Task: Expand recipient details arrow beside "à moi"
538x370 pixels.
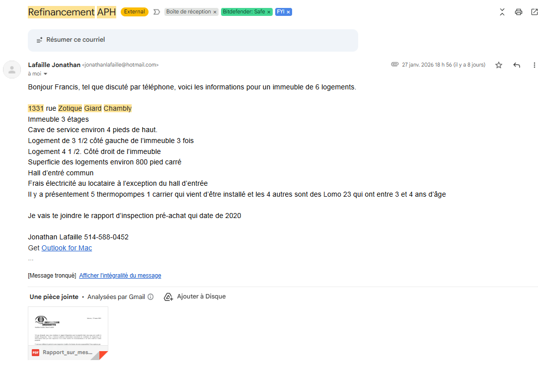Action: 46,74
